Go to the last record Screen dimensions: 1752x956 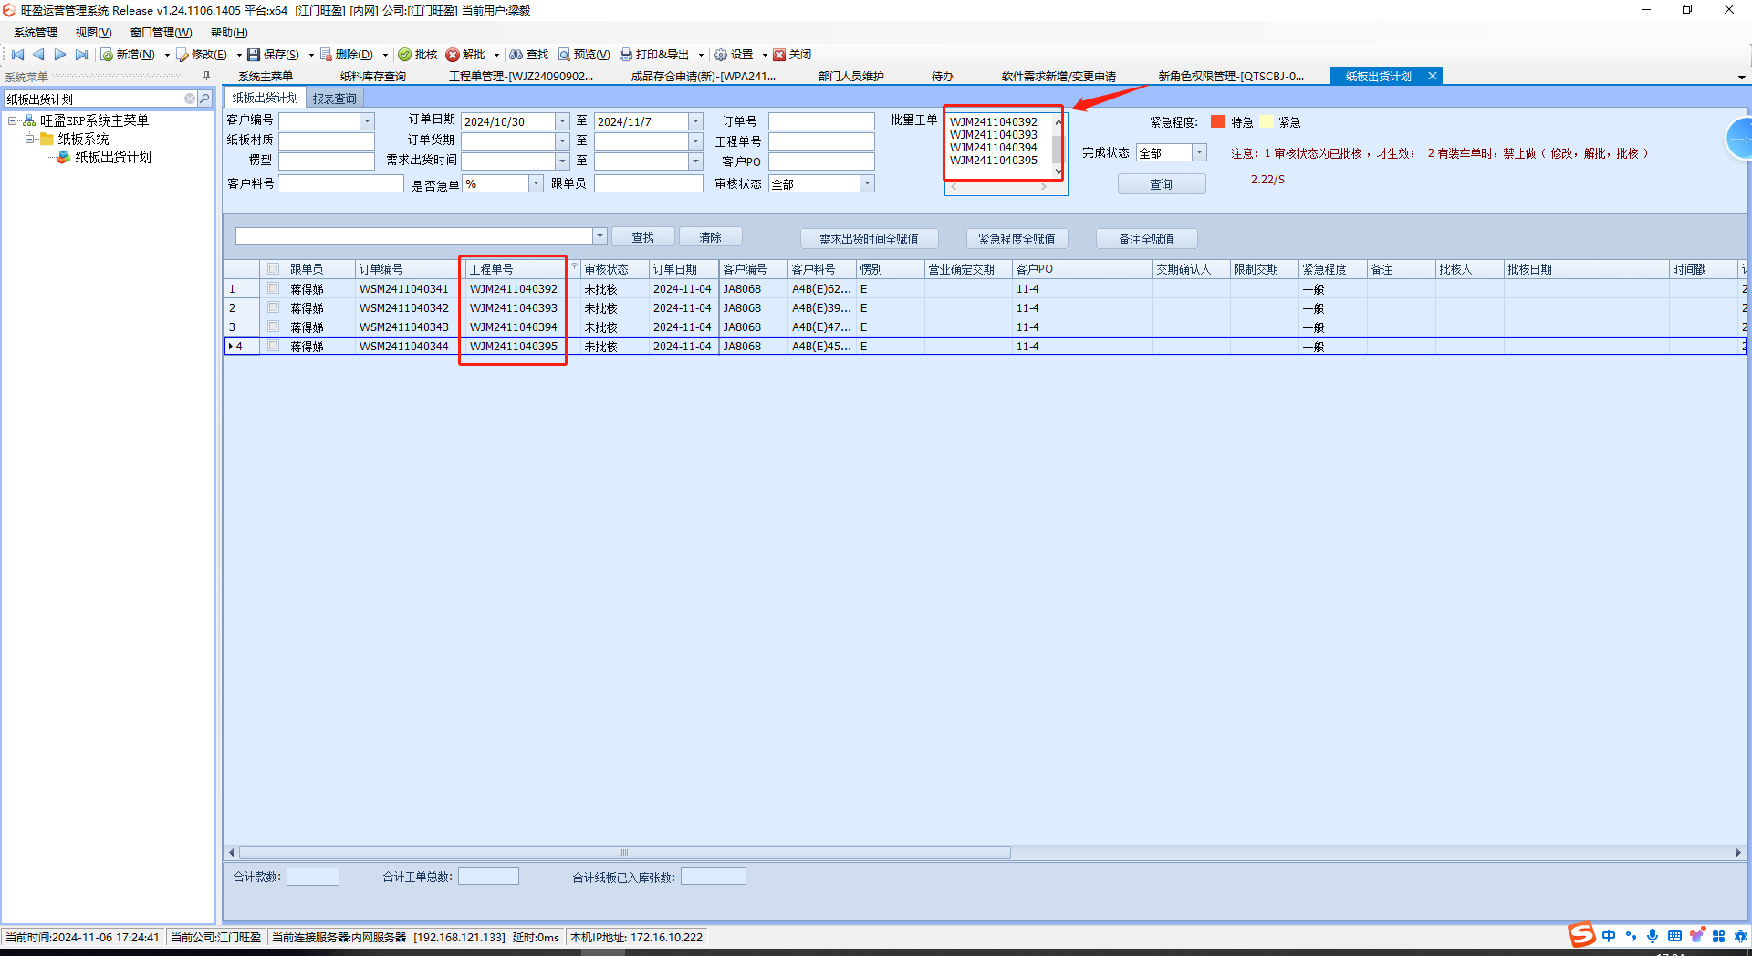[82, 55]
